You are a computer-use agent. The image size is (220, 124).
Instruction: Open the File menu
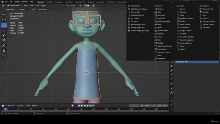point(6,2)
